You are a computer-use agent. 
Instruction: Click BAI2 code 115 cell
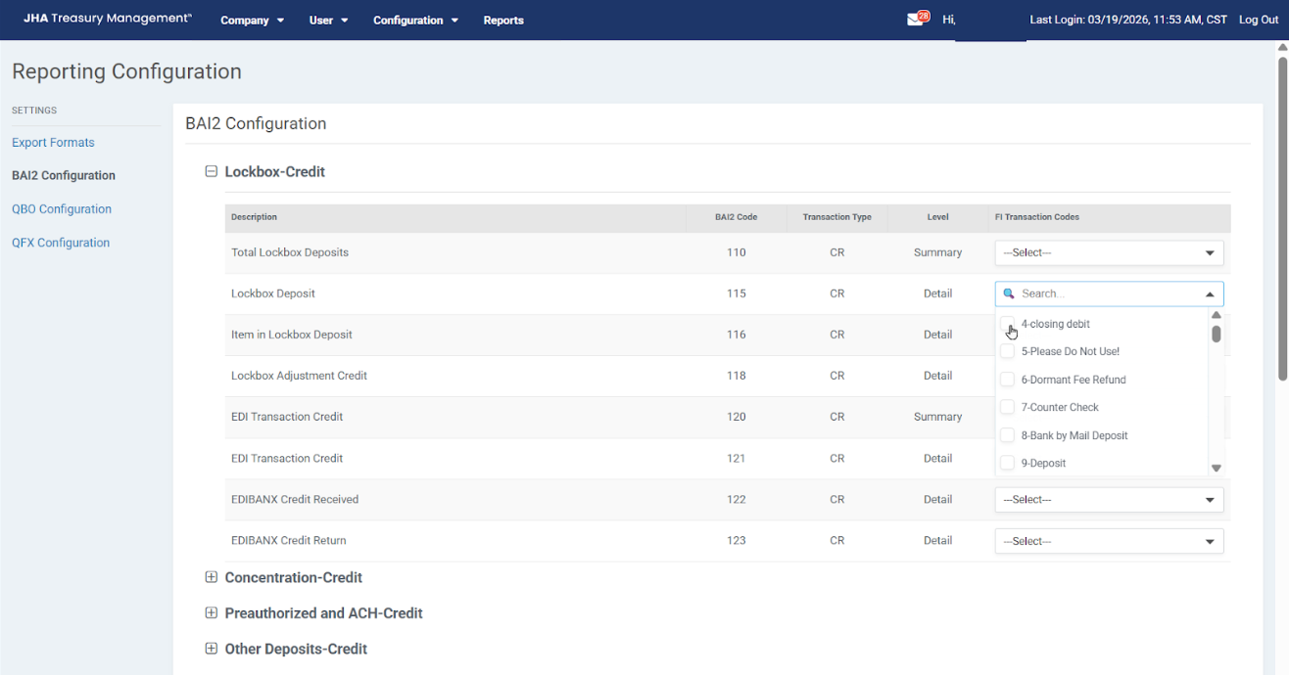pos(737,293)
